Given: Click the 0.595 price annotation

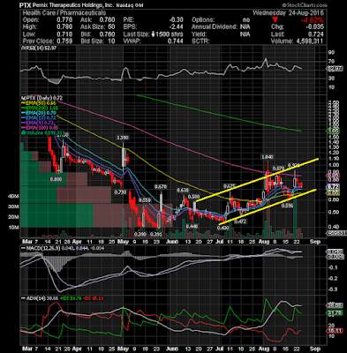Looking at the screenshot, I should click(x=287, y=206).
